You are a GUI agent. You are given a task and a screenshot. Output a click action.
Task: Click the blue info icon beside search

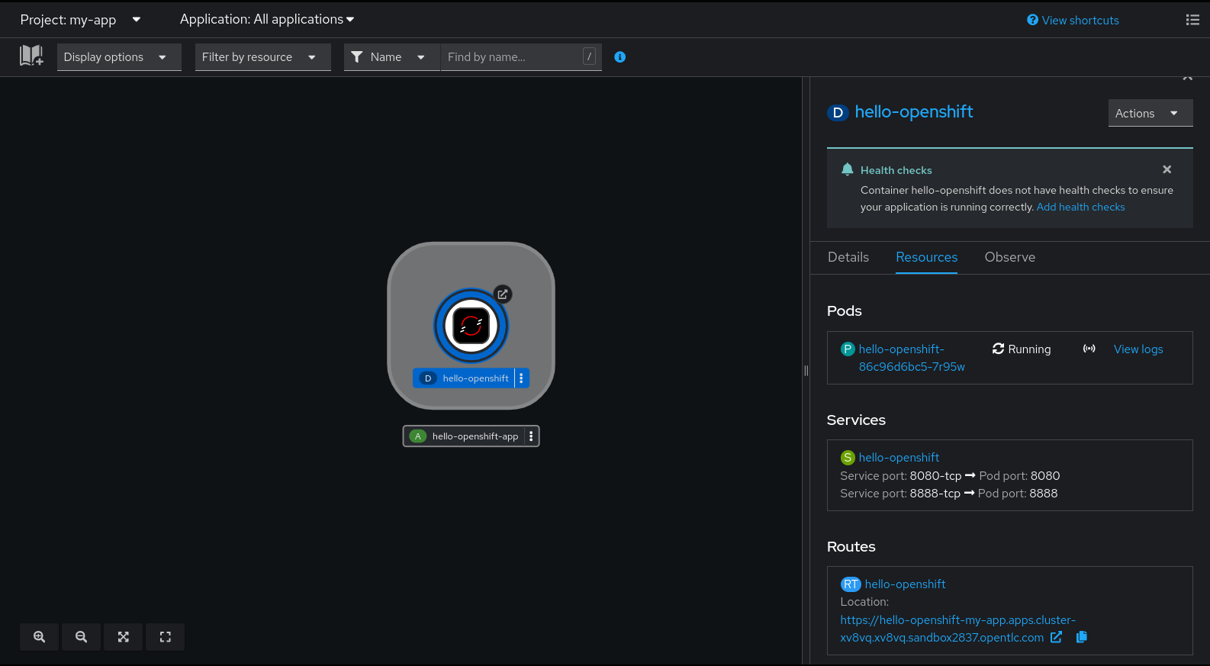[x=619, y=57]
